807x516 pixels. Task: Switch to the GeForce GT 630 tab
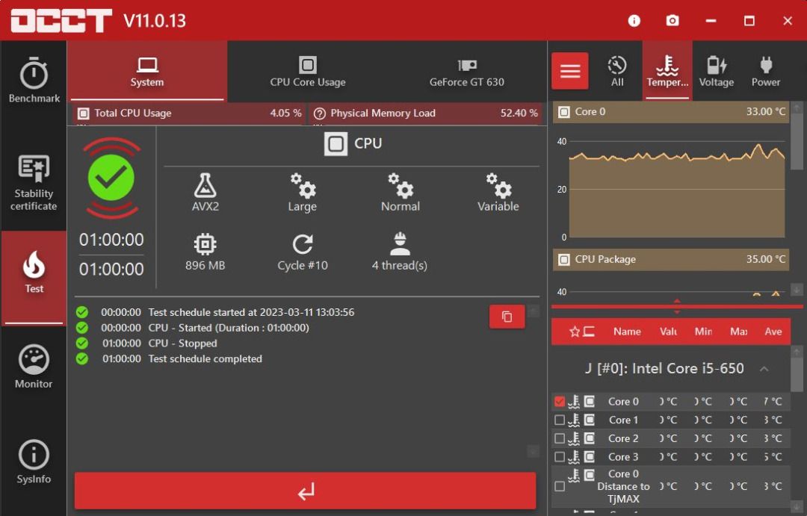[x=467, y=71]
